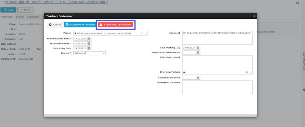Image resolution: width=305 pixels, height=127 pixels.
Task: Click the Interview Partner field
Action: click(x=217, y=72)
